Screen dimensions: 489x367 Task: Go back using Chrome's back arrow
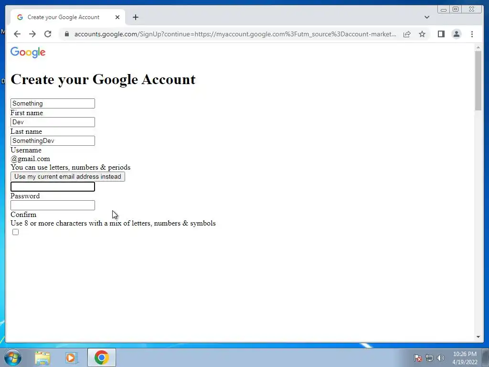[17, 34]
